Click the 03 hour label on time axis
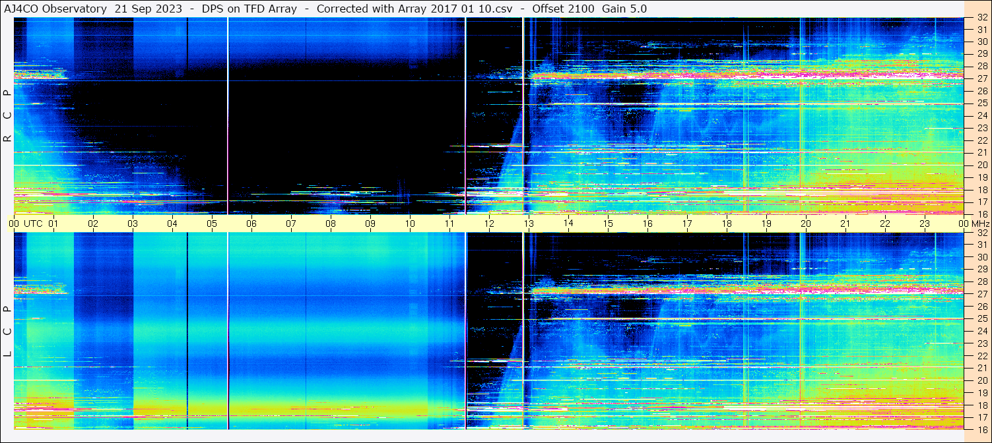This screenshot has height=443, width=992. point(133,223)
